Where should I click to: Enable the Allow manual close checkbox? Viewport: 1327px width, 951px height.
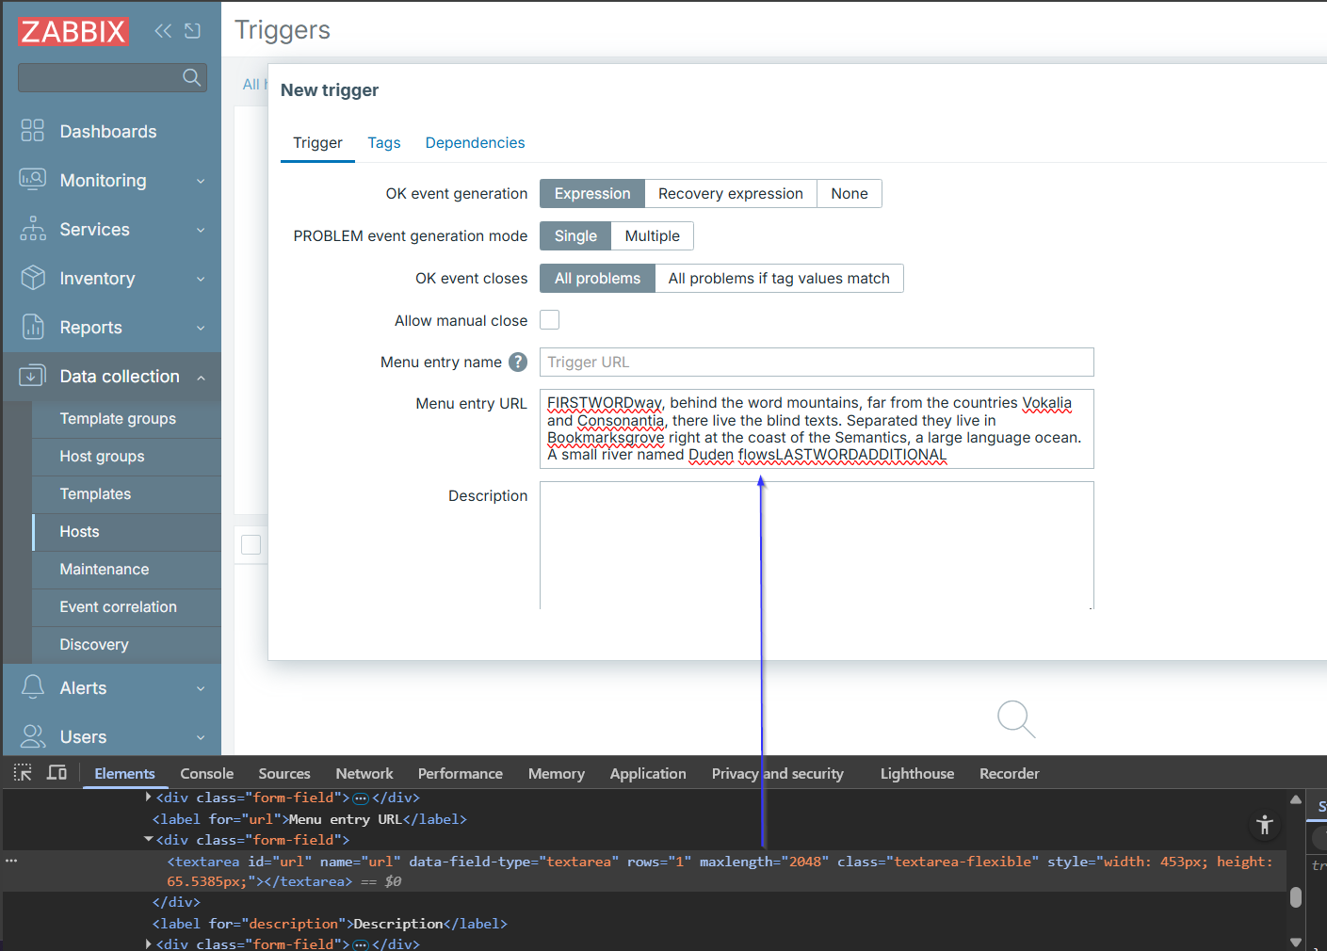click(549, 320)
